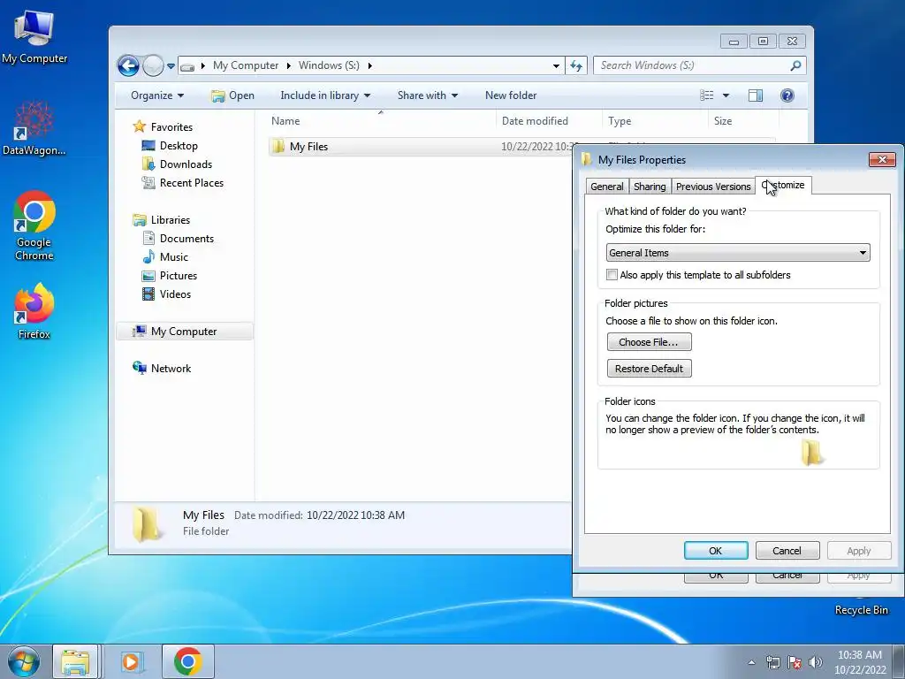Launch Firefox from the desktop
The width and height of the screenshot is (905, 679).
click(x=34, y=310)
